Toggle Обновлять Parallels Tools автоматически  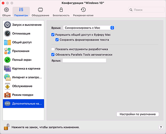point(53,54)
